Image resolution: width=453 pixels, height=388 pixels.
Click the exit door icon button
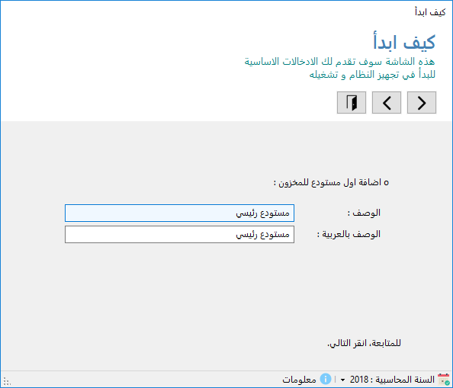[352, 103]
